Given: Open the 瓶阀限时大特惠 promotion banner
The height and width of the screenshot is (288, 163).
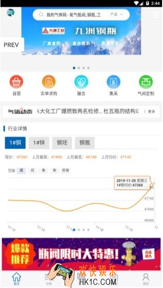Looking at the screenshot, I should [81, 254].
